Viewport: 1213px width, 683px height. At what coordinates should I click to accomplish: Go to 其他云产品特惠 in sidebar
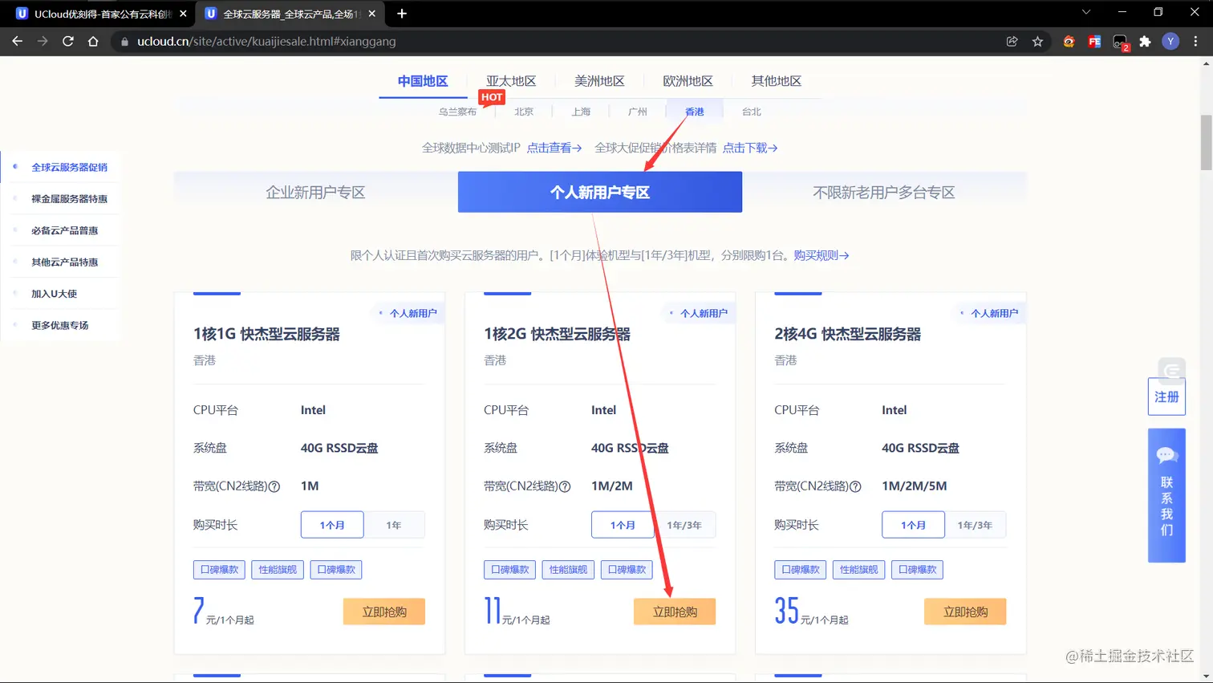coord(64,262)
